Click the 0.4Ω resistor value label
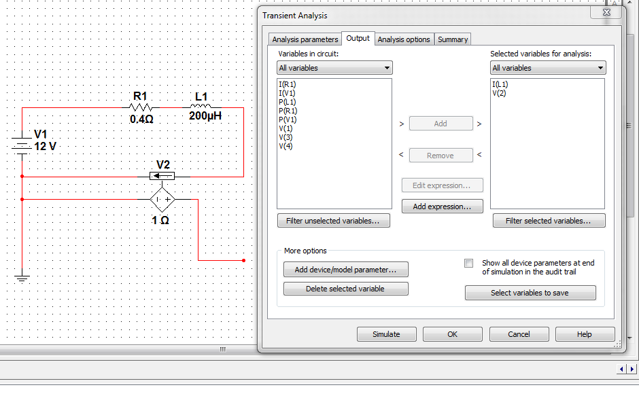639x396 pixels. tap(141, 120)
